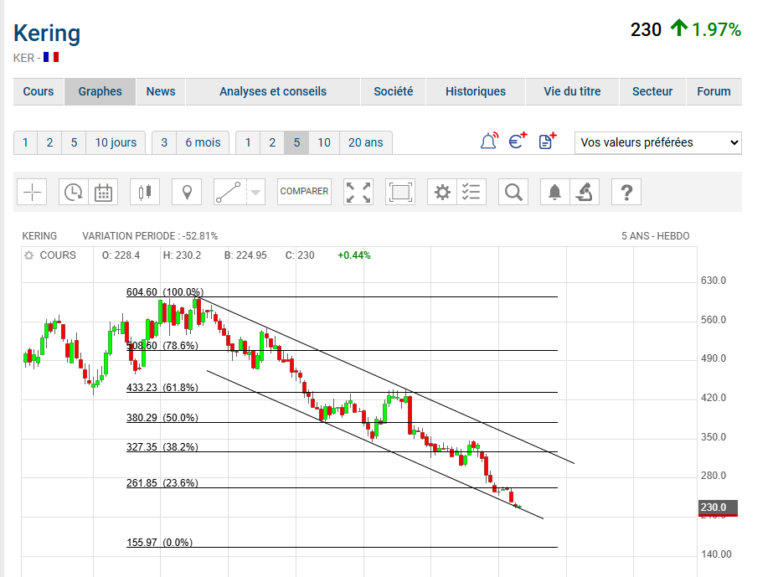Create a price alert with ringing bell
The width and height of the screenshot is (778, 577).
(489, 141)
